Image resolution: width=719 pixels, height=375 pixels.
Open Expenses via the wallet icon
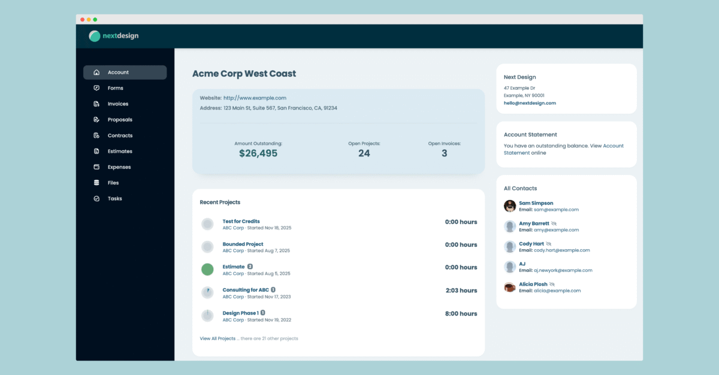(x=96, y=167)
